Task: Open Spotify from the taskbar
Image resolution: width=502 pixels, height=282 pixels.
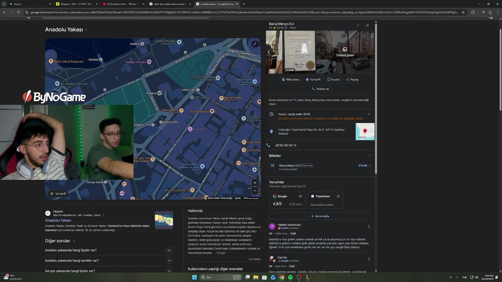Action: click(290, 277)
